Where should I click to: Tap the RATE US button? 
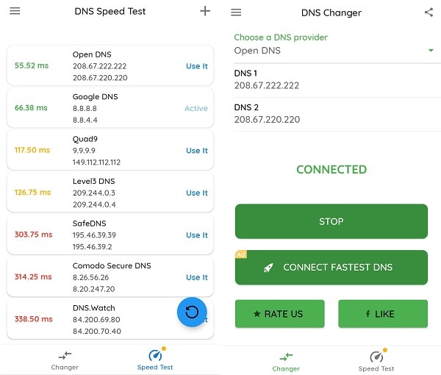[280, 314]
